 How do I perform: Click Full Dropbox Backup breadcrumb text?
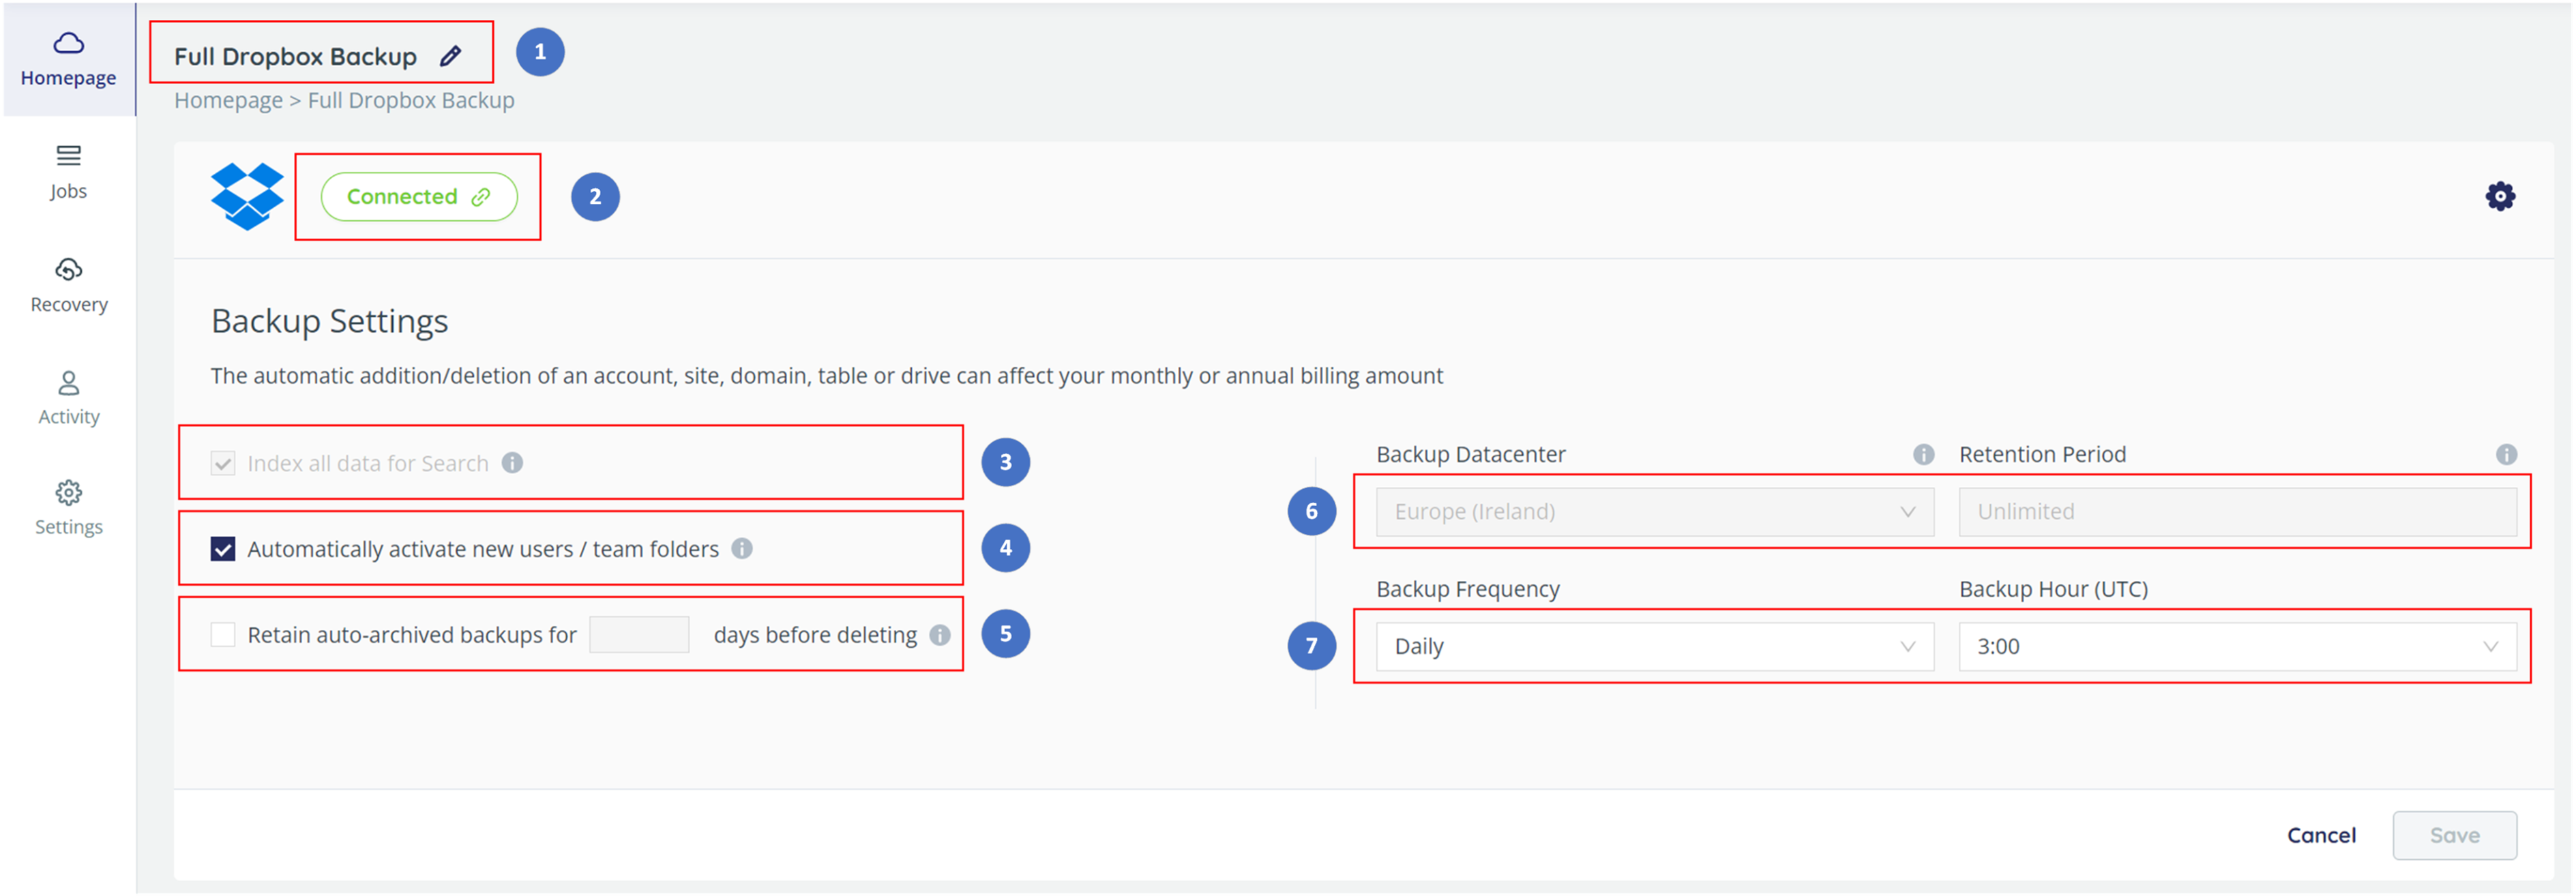411,100
